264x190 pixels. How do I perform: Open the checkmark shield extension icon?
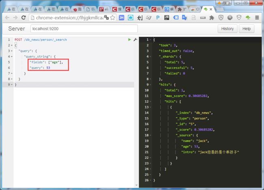[239, 17]
